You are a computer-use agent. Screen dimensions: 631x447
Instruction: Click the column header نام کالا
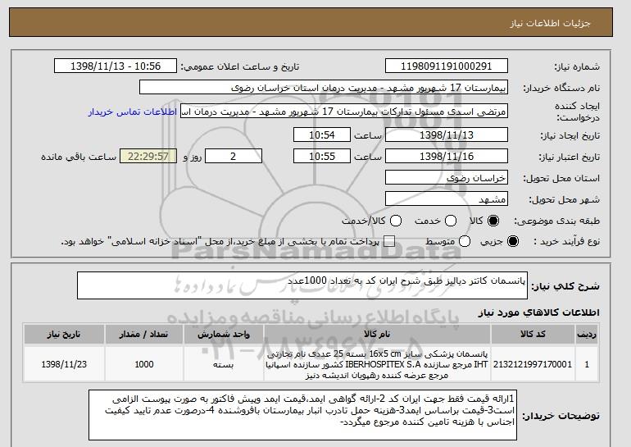tap(377, 335)
